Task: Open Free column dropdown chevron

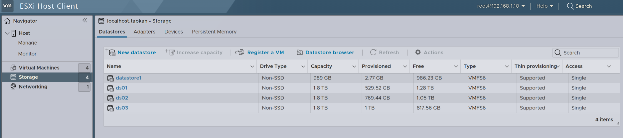Action: coord(456,67)
